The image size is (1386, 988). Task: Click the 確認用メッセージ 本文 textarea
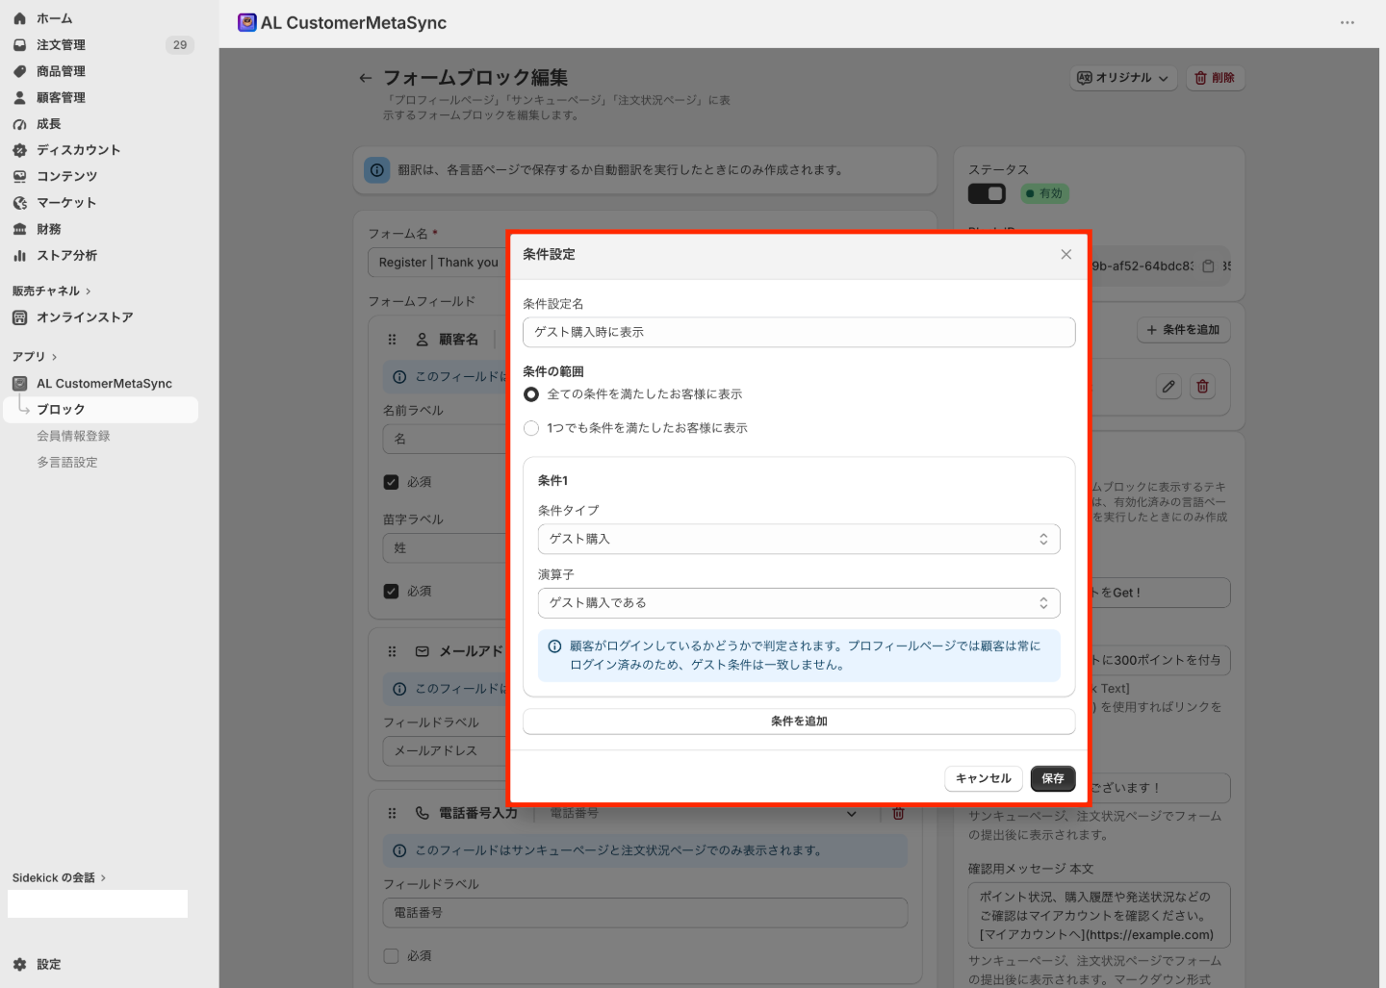coord(1099,915)
